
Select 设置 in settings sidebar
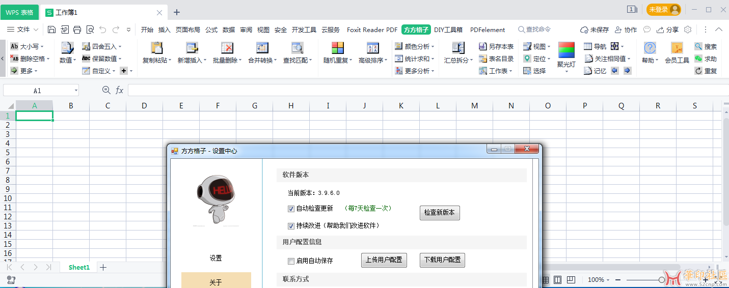216,258
